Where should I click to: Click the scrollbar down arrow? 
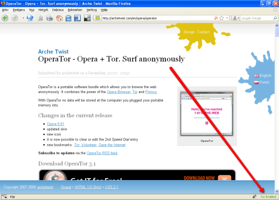pos(277,191)
